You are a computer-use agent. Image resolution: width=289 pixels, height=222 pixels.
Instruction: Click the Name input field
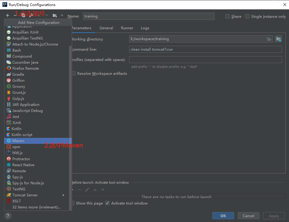148,16
